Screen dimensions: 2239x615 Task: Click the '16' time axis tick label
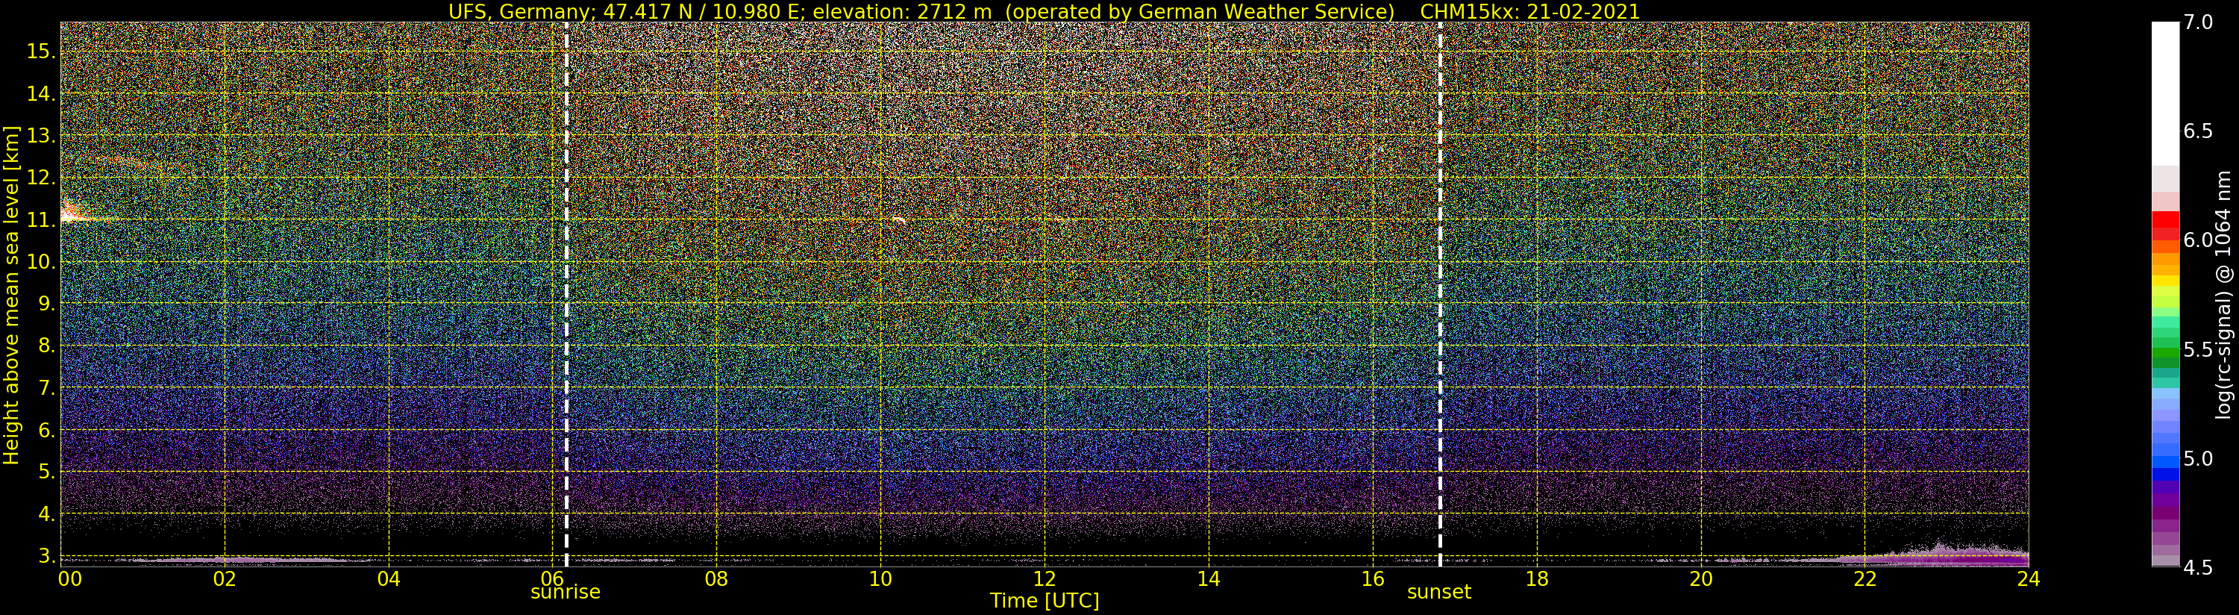1373,579
